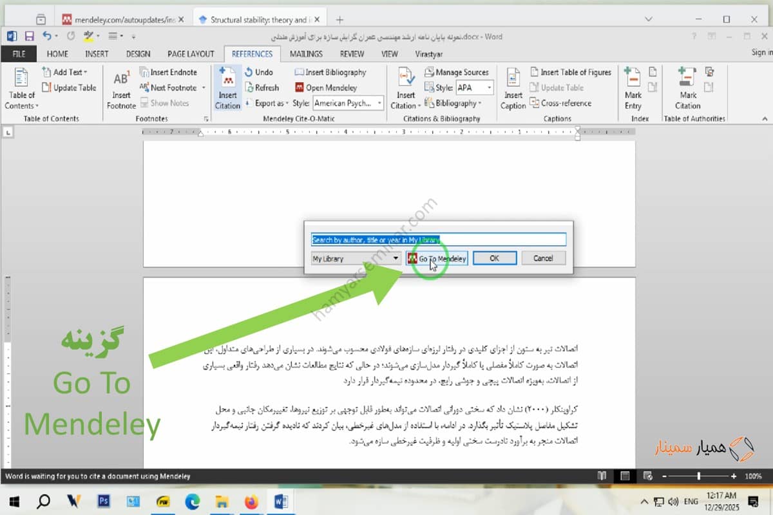Open the Add Text dropdown
Image resolution: width=773 pixels, height=515 pixels.
tap(64, 72)
